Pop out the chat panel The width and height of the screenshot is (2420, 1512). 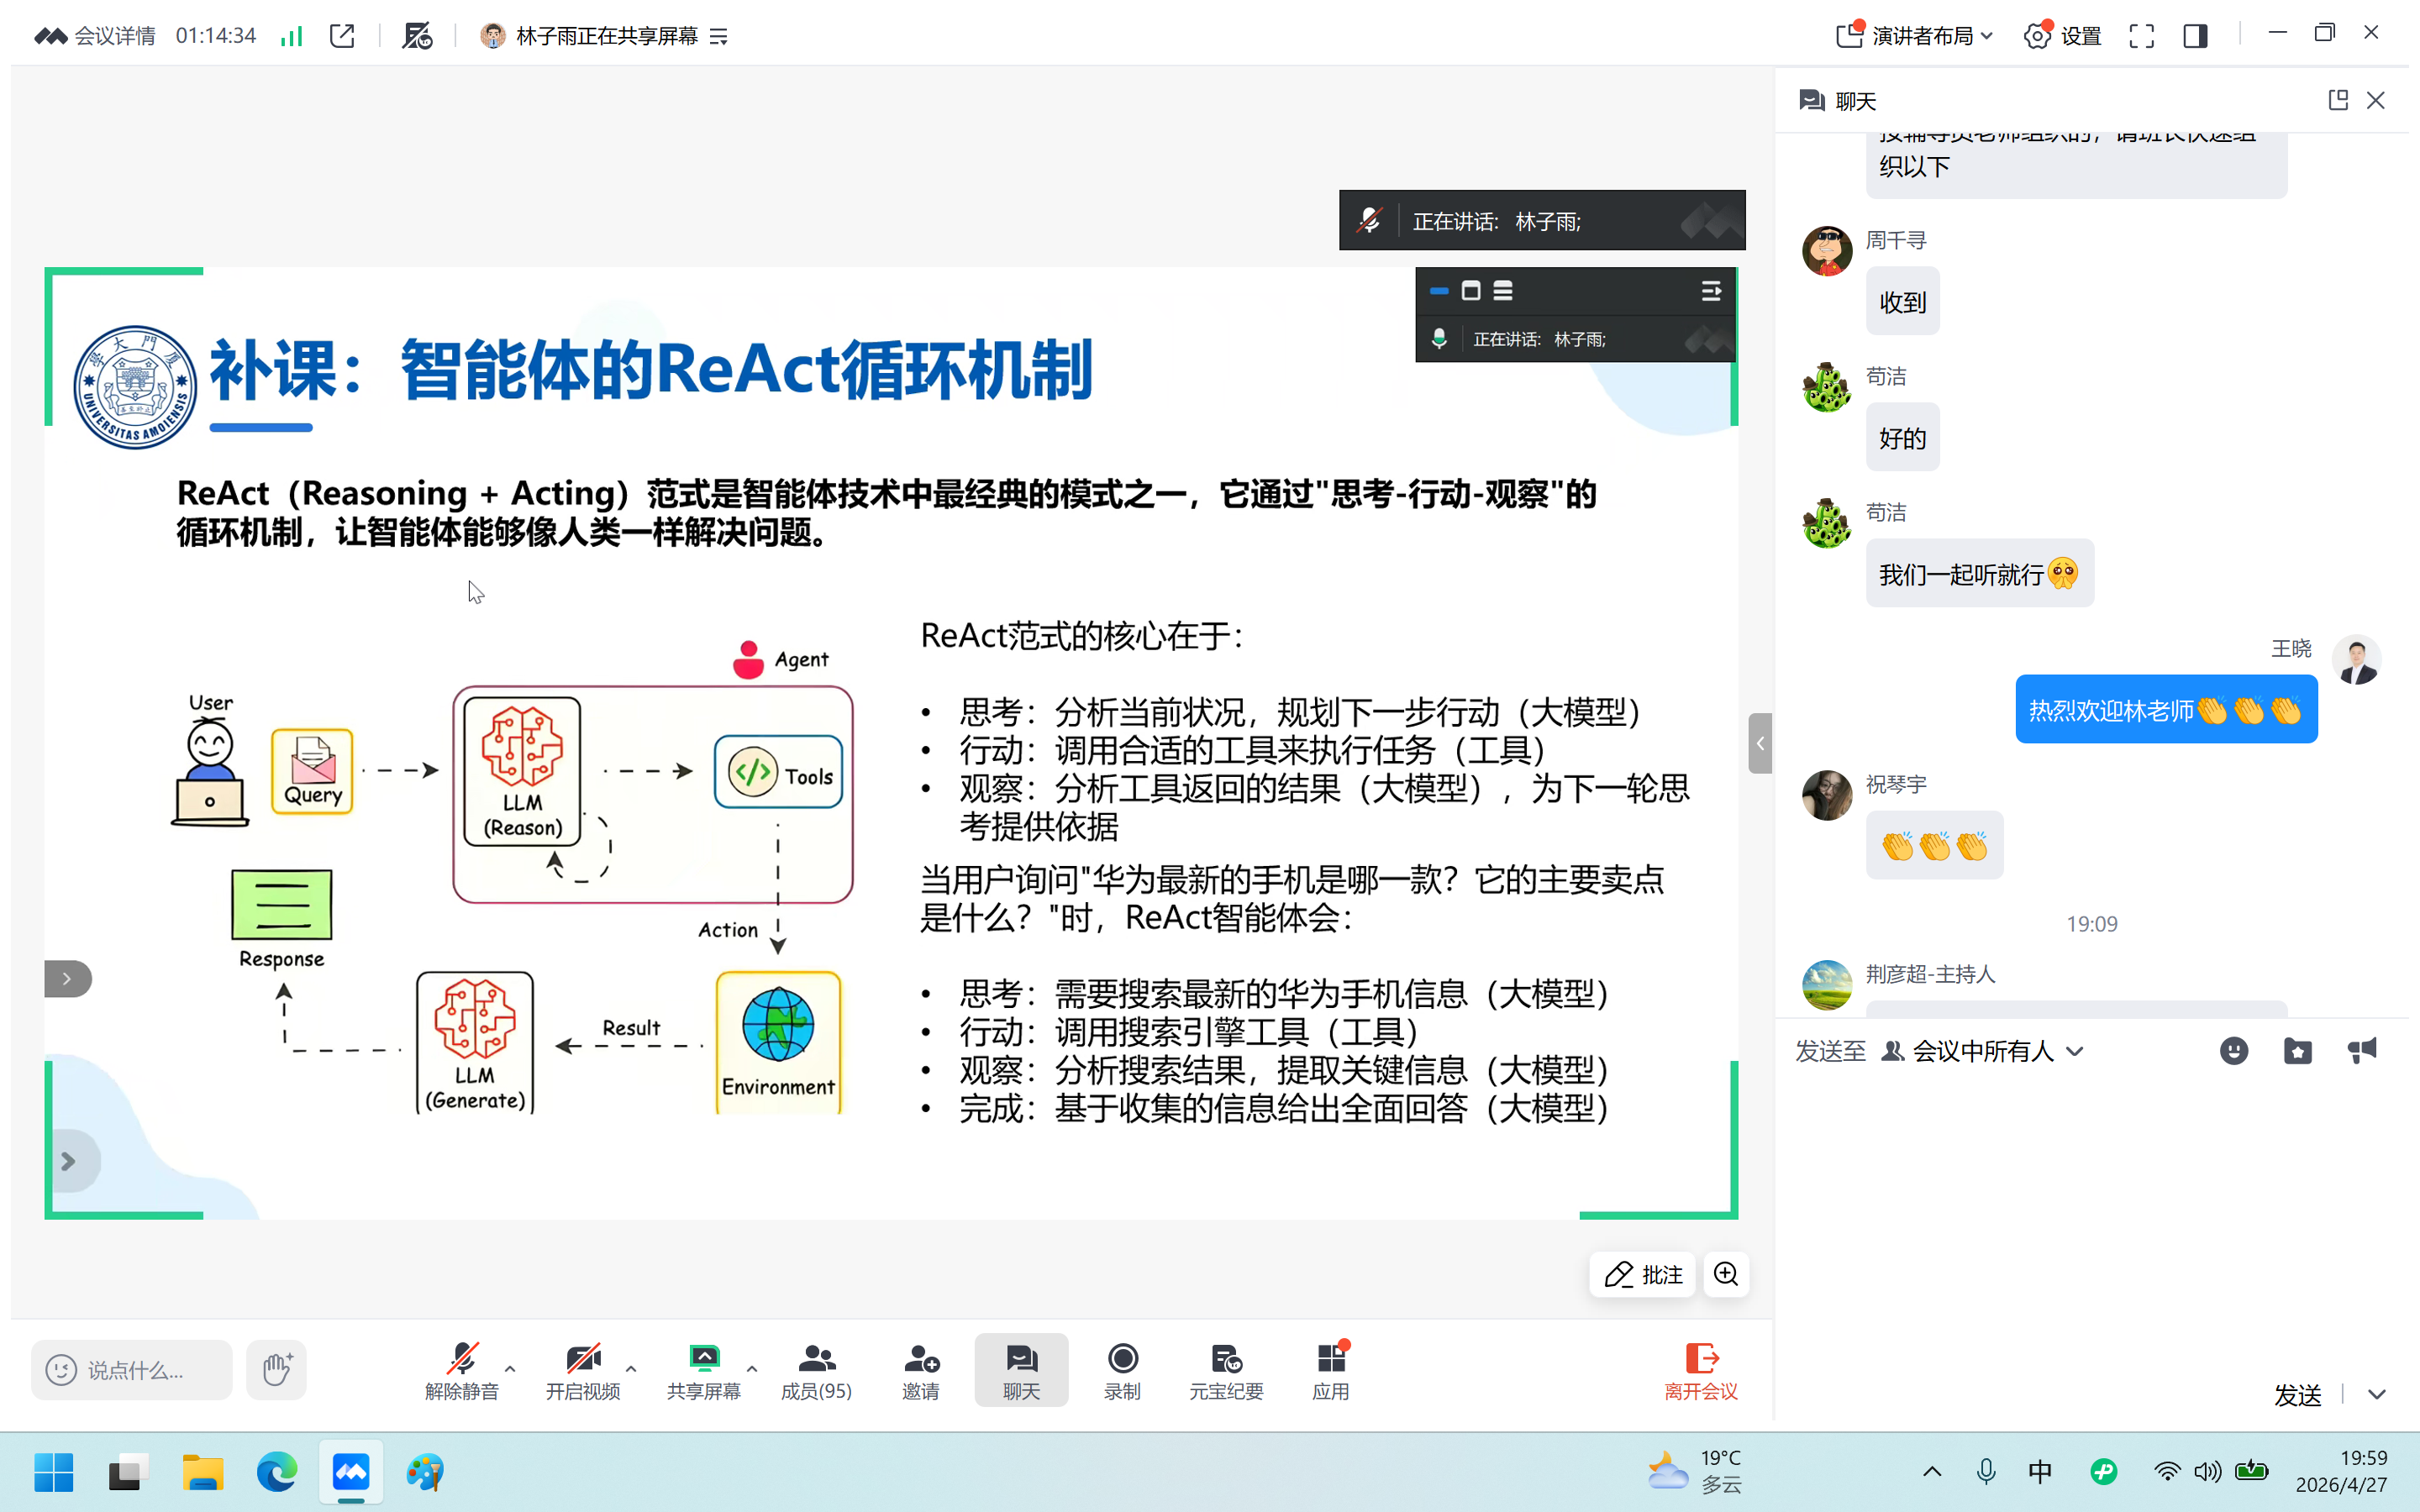(x=2338, y=100)
